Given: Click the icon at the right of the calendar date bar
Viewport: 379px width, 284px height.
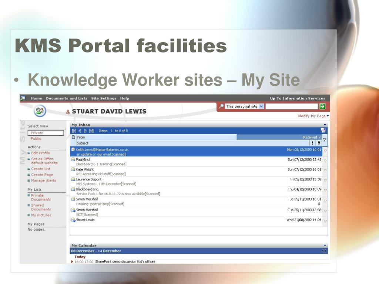Looking at the screenshot, I should (324, 251).
